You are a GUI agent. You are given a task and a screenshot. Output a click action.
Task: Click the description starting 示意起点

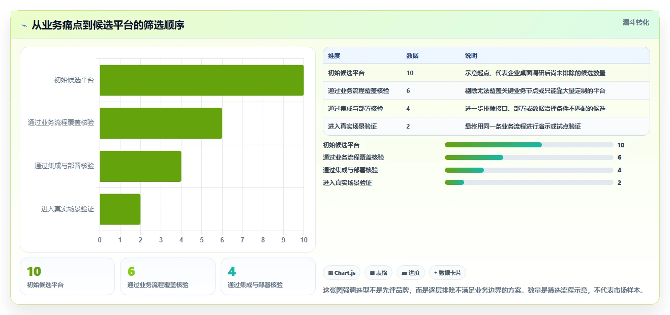[535, 73]
